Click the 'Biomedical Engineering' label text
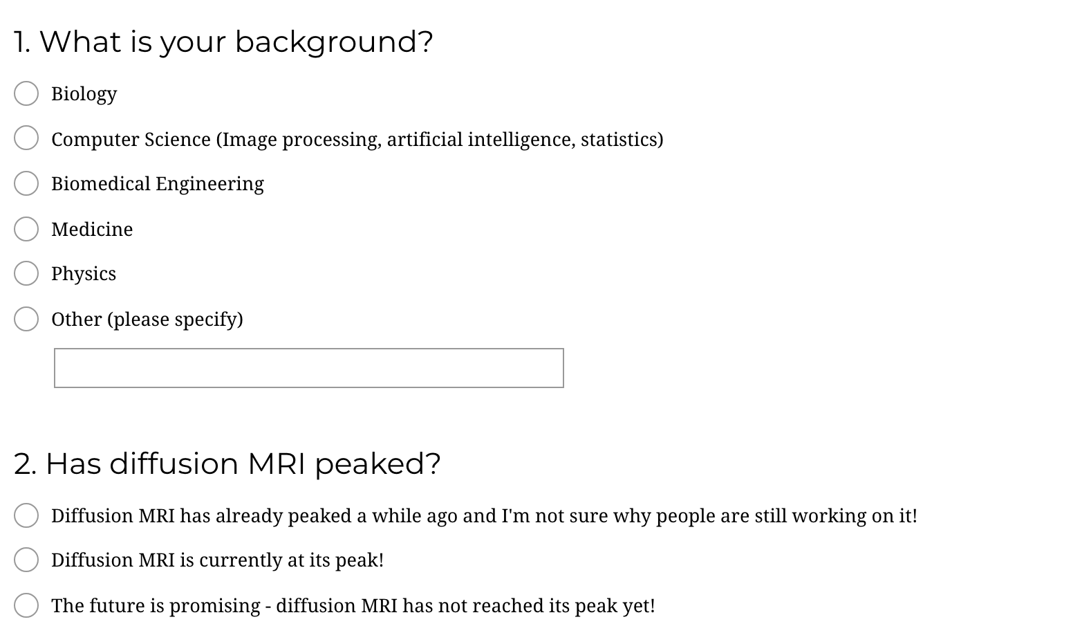 157,184
